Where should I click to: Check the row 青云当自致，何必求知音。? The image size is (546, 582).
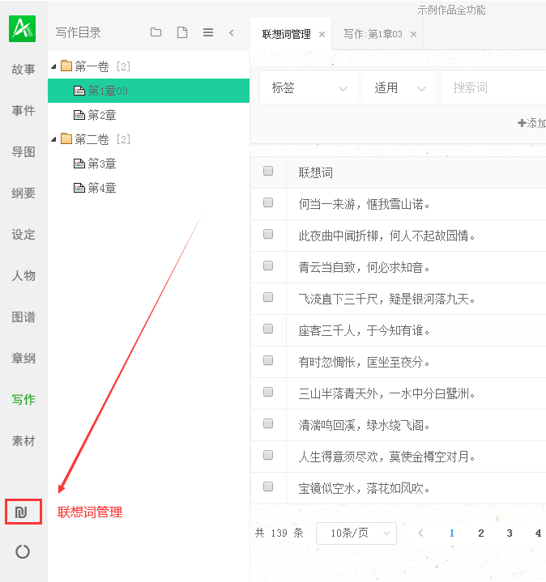268,266
